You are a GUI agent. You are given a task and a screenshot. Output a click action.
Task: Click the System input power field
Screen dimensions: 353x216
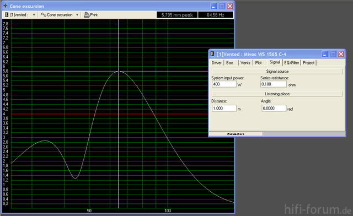(x=224, y=84)
